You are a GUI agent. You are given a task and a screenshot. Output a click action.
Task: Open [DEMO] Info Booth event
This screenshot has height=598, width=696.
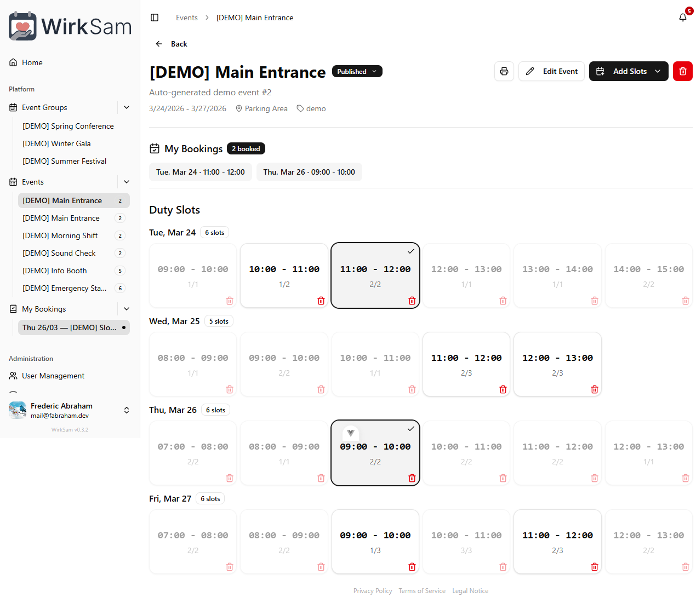click(74, 271)
